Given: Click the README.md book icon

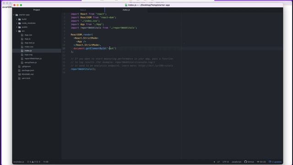Looking at the screenshot, I should [19, 74].
